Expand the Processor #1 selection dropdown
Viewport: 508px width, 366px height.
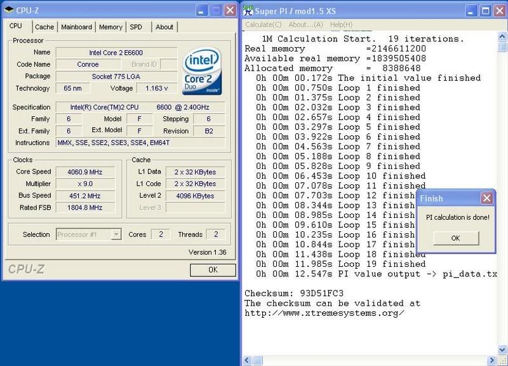[x=116, y=234]
